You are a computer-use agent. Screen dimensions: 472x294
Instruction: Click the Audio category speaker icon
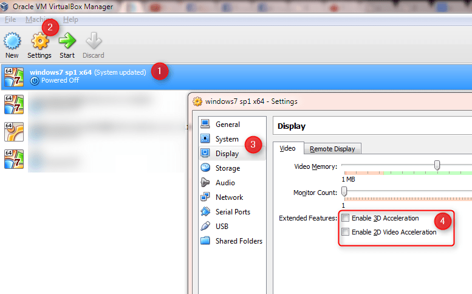click(205, 182)
